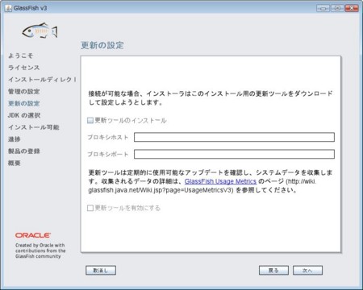Select the 製品の登録 step

(x=24, y=151)
